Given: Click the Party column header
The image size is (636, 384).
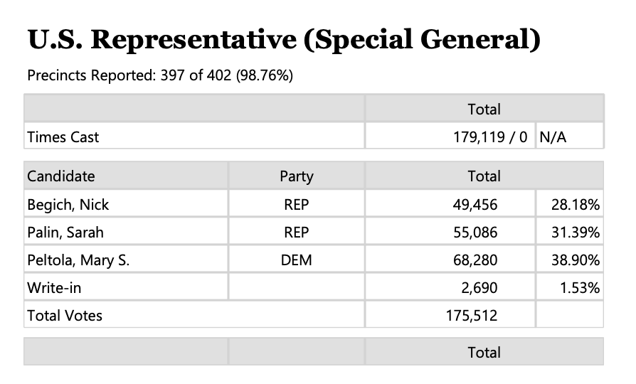Looking at the screenshot, I should tap(296, 176).
